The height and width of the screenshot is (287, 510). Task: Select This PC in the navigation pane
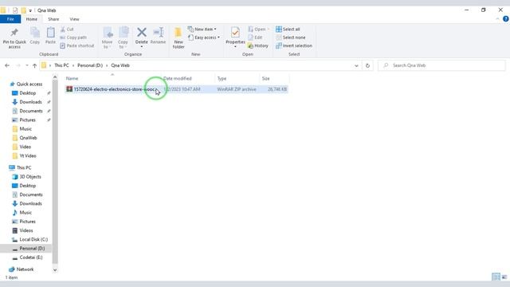24,167
